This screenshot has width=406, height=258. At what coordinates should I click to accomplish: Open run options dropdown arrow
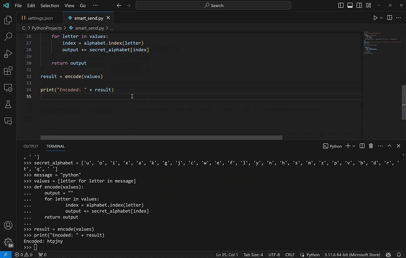coord(381,18)
